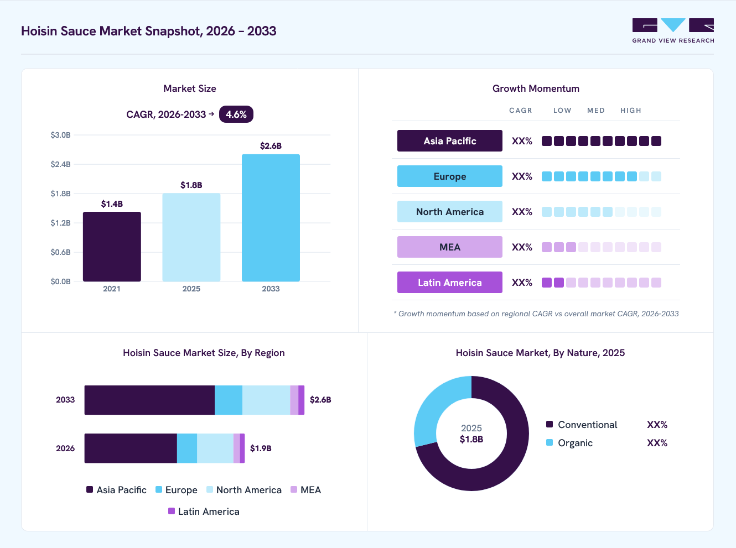Click the North America segment of the 2026 stacked bar
The height and width of the screenshot is (548, 736).
pos(215,448)
